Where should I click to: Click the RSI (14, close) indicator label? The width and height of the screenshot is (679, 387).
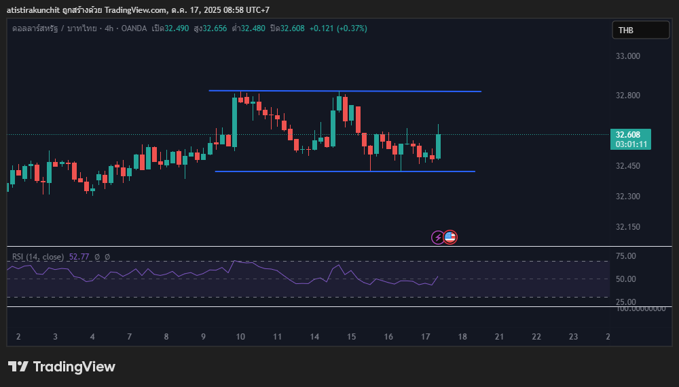pyautogui.click(x=37, y=257)
